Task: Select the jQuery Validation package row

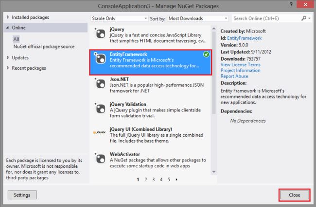Action: pyautogui.click(x=150, y=110)
